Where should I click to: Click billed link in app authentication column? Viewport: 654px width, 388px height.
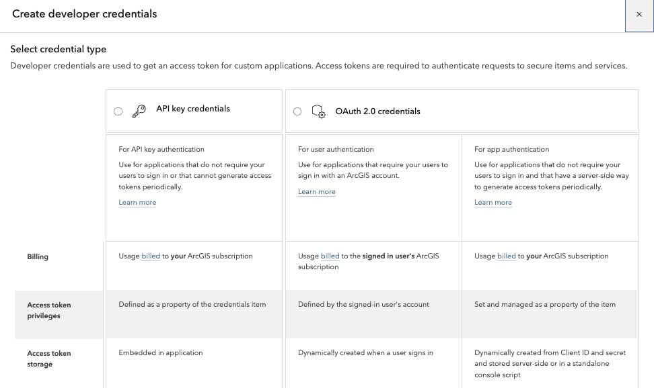tap(506, 256)
